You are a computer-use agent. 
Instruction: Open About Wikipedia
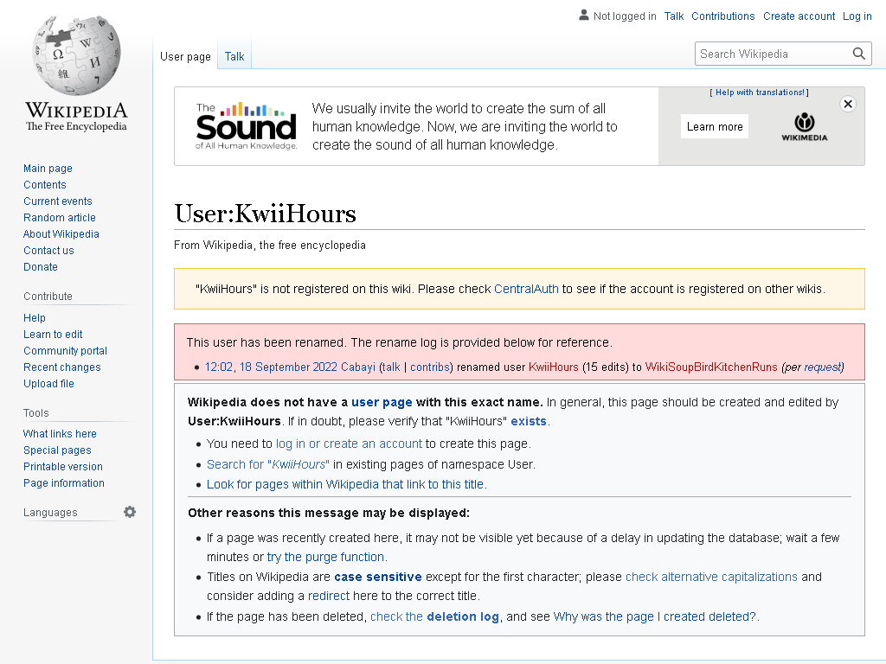pyautogui.click(x=61, y=233)
